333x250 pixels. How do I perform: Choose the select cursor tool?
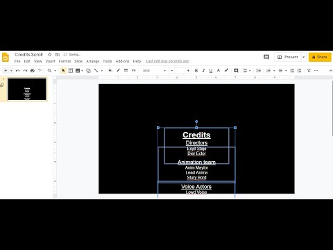(63, 70)
